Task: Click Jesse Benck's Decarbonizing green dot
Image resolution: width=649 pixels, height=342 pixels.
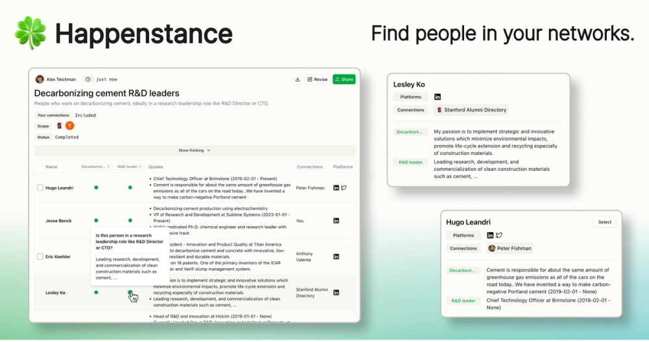Action: pyautogui.click(x=96, y=221)
